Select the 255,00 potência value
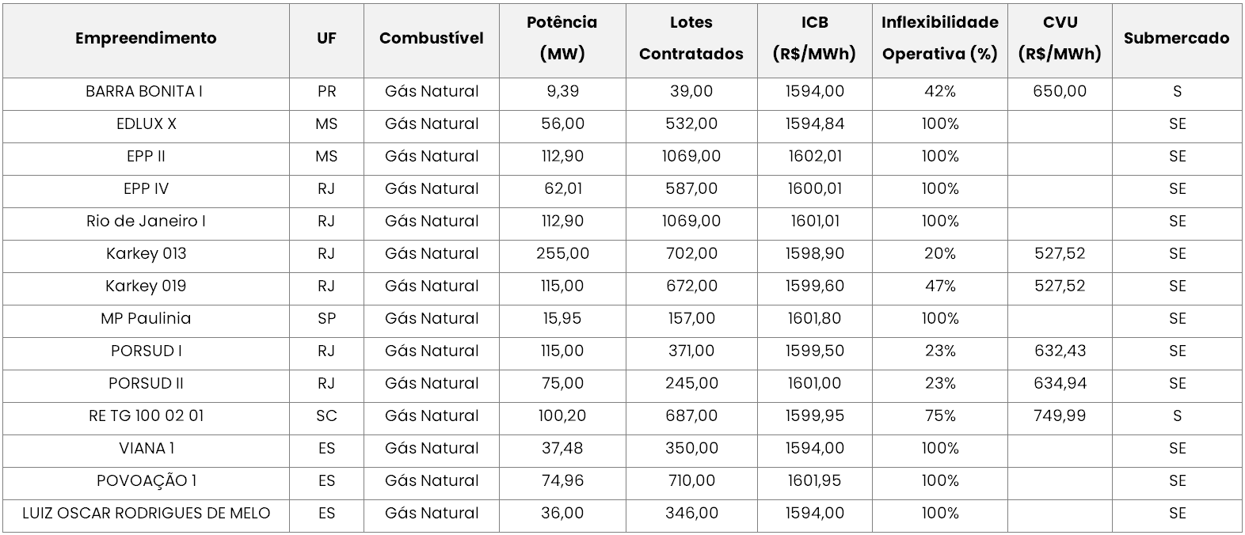1245x535 pixels. click(562, 254)
